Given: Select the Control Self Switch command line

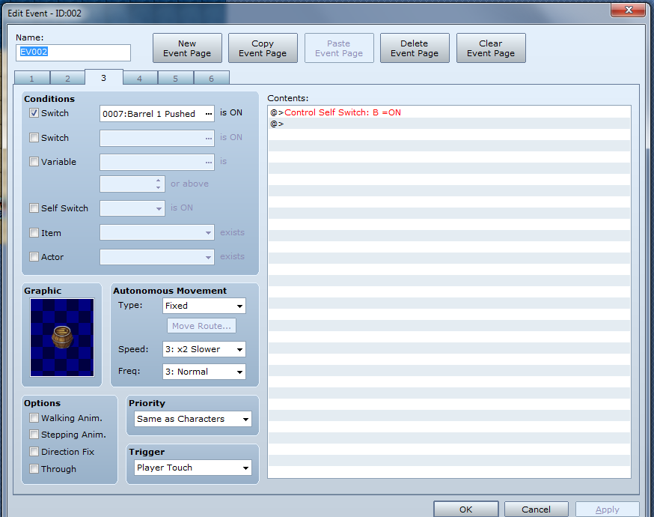Looking at the screenshot, I should pos(343,112).
